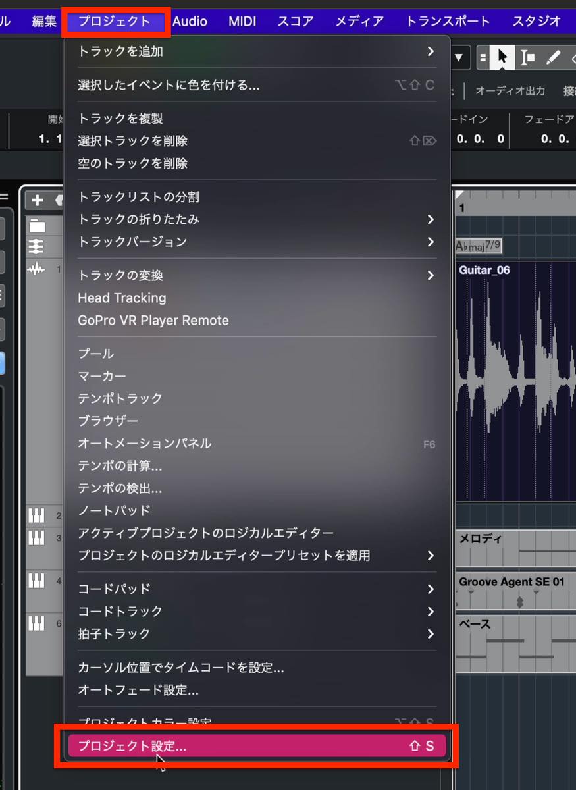Select トラックリストの分割 entry
The height and width of the screenshot is (790, 576).
(257, 197)
